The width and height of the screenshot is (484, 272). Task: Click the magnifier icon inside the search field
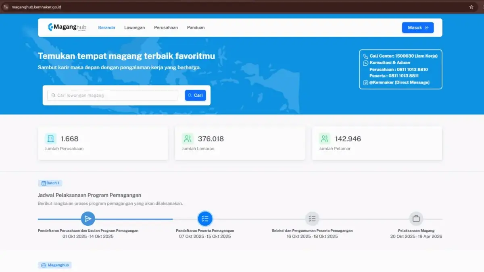(53, 95)
